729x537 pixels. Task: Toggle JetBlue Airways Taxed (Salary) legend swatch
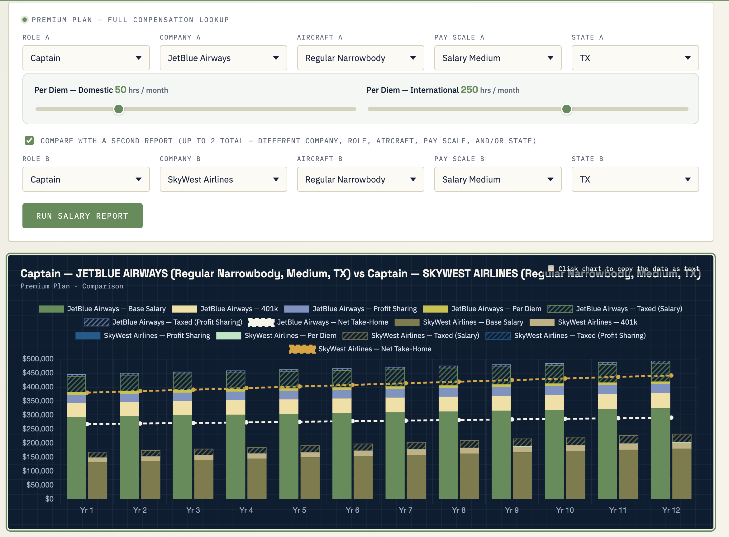[560, 309]
